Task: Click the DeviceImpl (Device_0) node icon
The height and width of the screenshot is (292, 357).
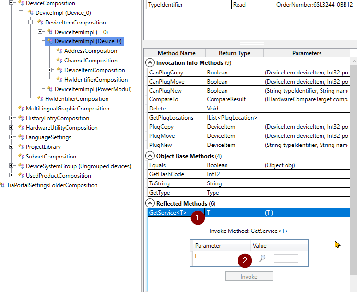Action: [31, 13]
